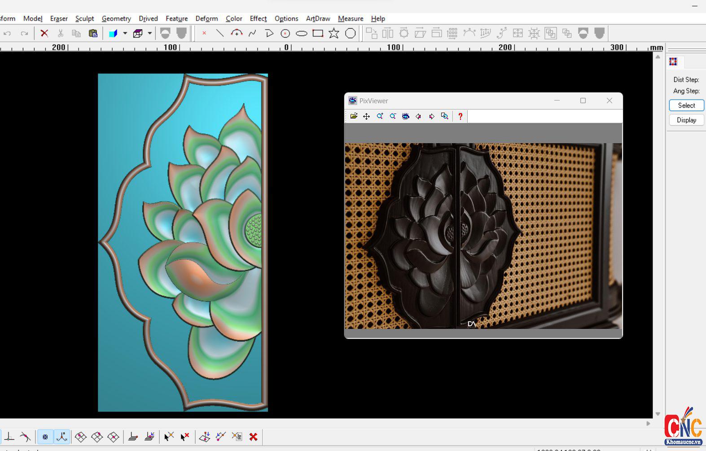The width and height of the screenshot is (706, 451).
Task: Select the arc drawing tool
Action: (237, 33)
